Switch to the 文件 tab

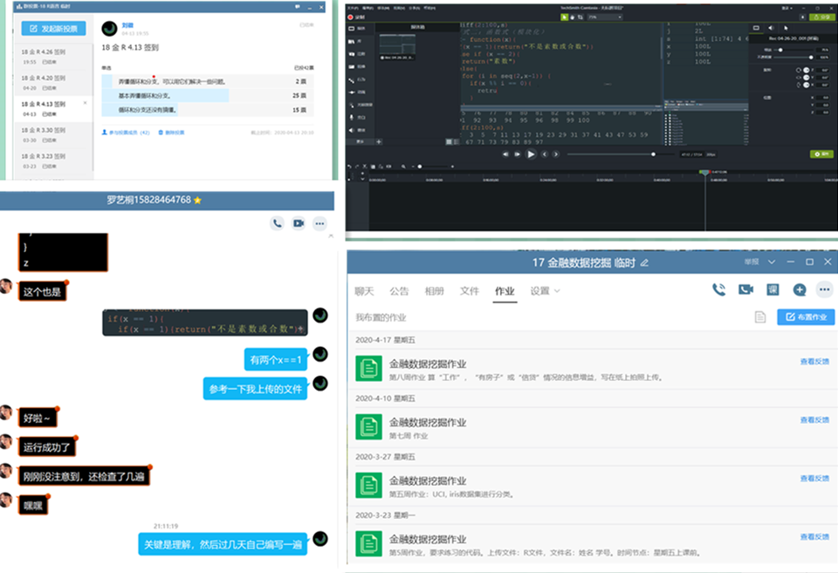point(470,290)
